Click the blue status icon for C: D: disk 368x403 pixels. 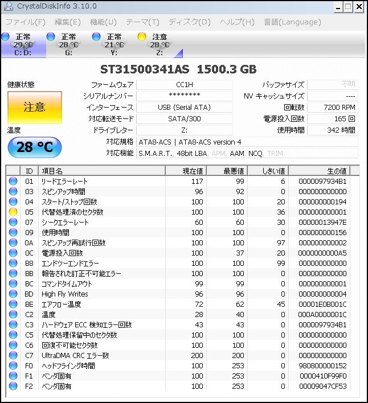point(5,36)
